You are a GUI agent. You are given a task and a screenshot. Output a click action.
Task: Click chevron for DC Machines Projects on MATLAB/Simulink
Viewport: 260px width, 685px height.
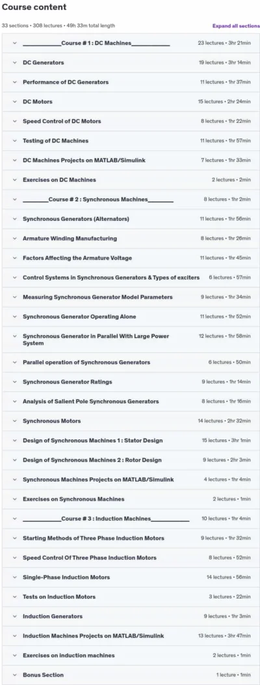(14, 161)
